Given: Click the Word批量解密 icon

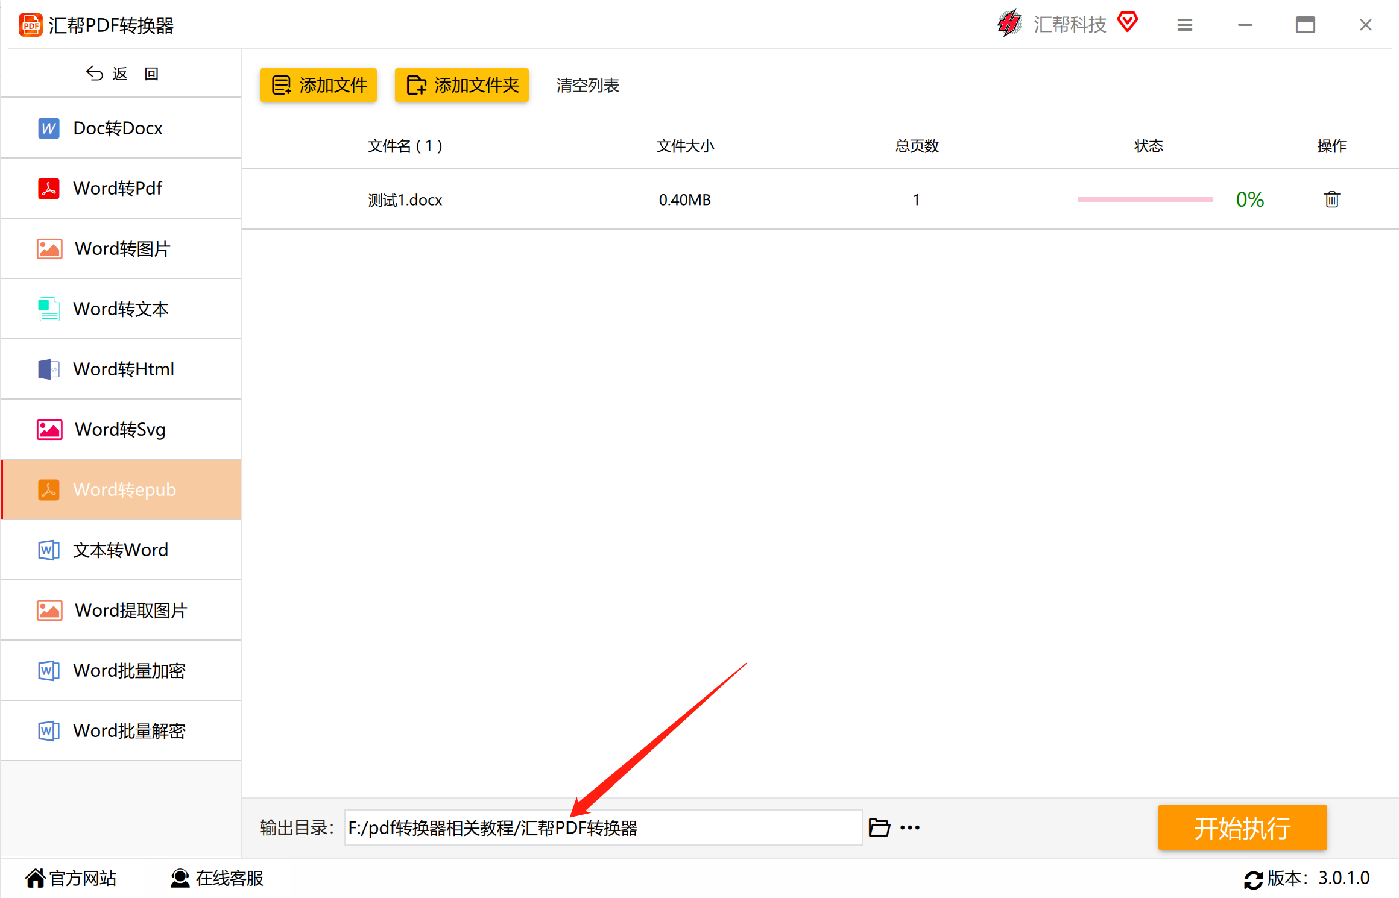Looking at the screenshot, I should click(49, 731).
